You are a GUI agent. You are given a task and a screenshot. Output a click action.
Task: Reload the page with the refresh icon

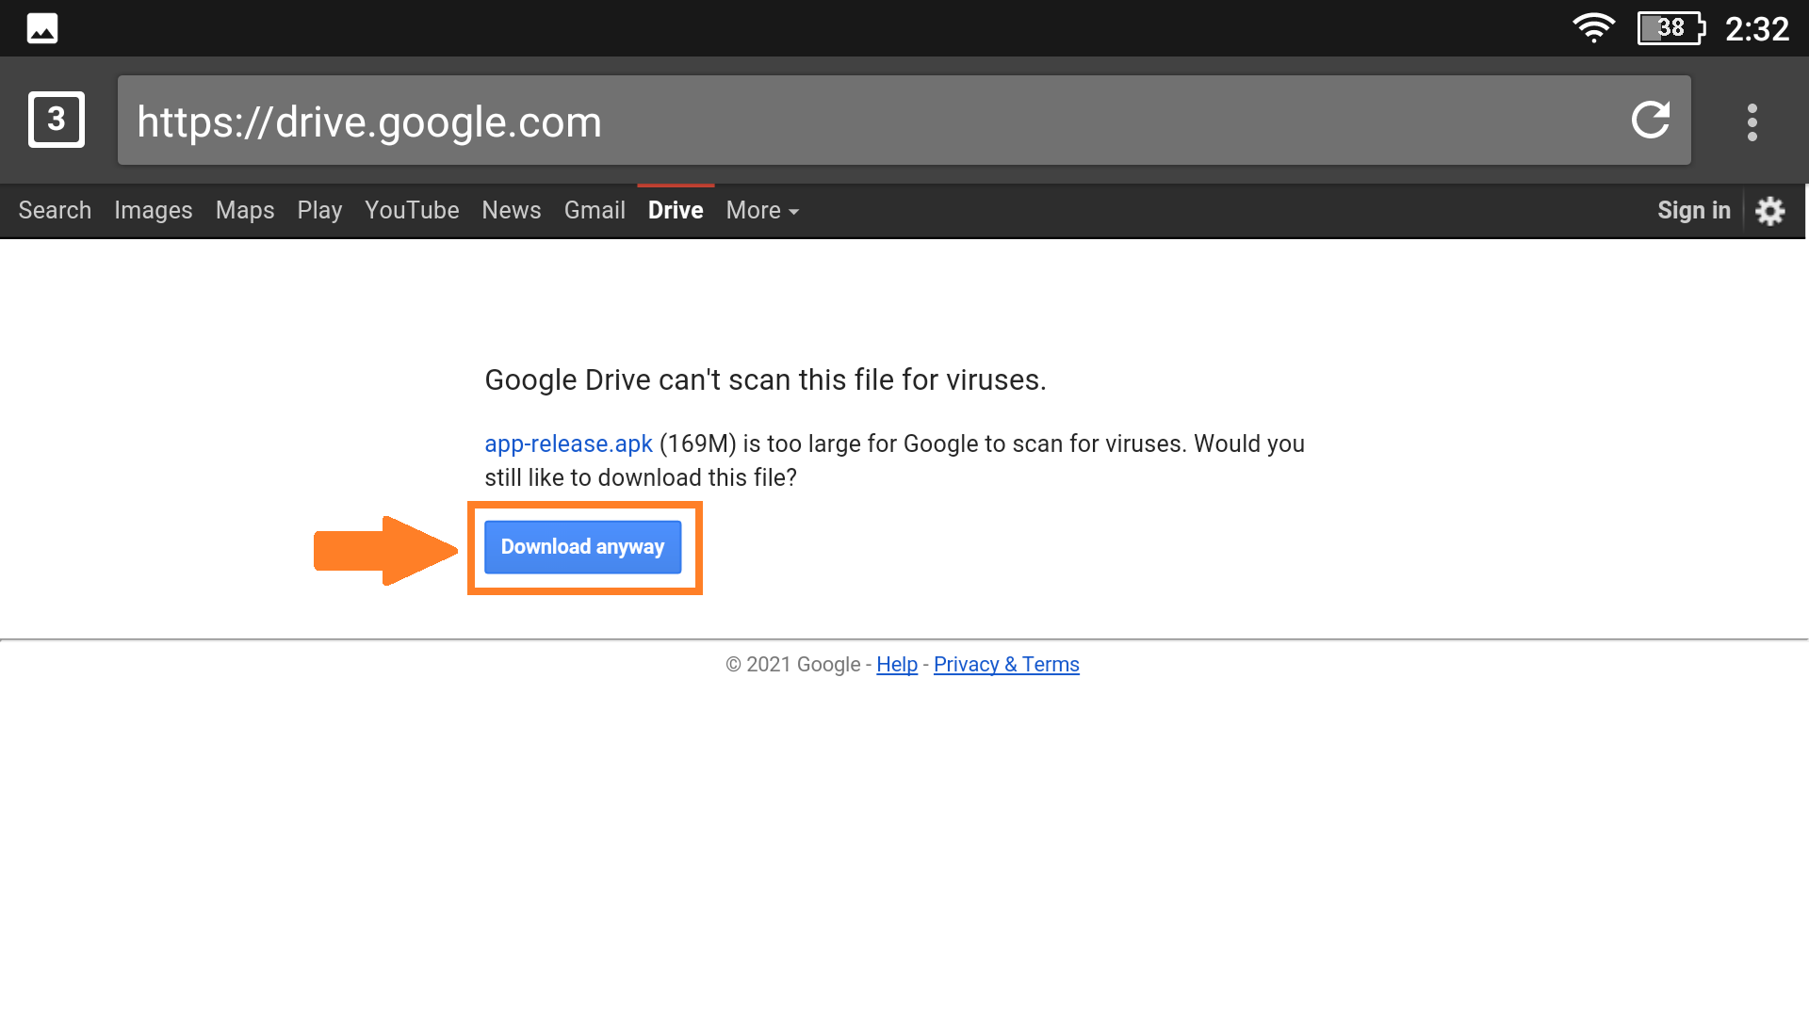point(1651,120)
